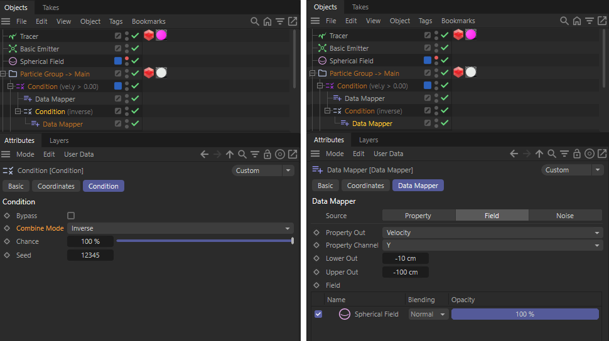Open the Tags menu in the left Objects panel
609x341 pixels.
116,21
